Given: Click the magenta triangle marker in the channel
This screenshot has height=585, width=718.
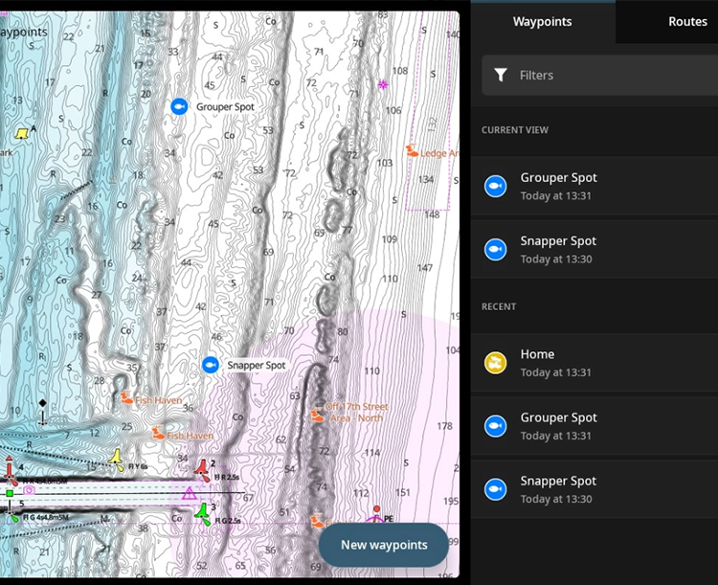Looking at the screenshot, I should pos(190,493).
